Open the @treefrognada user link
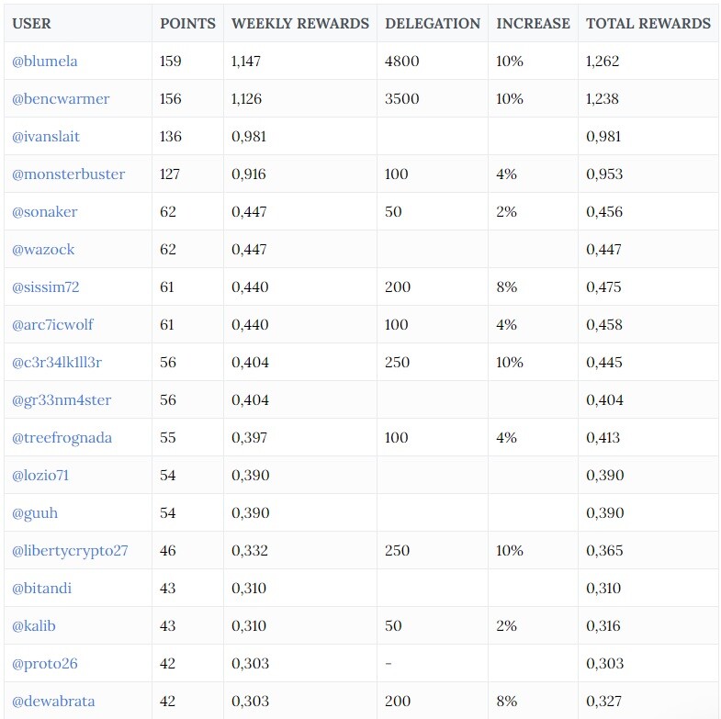Image resolution: width=721 pixels, height=719 pixels. pyautogui.click(x=62, y=438)
